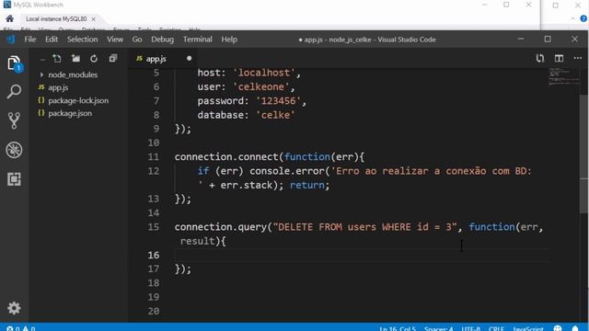Open the File menu

click(30, 40)
